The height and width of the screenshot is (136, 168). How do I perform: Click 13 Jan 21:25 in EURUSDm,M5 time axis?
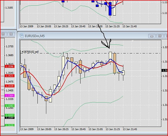(x=113, y=129)
